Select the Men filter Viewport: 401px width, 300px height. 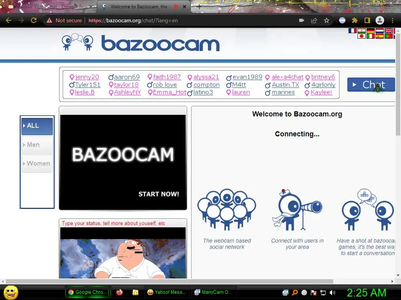coord(37,145)
